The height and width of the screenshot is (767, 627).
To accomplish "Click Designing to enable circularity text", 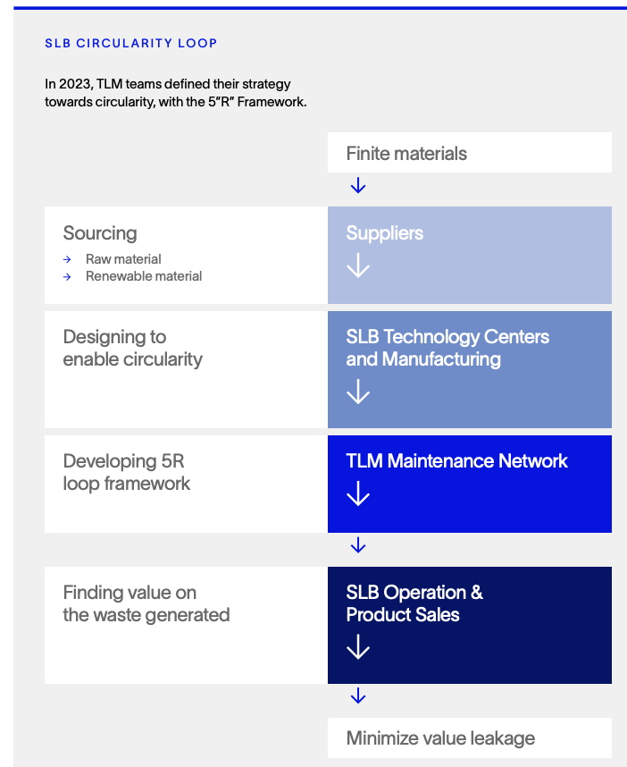I will pos(132,348).
